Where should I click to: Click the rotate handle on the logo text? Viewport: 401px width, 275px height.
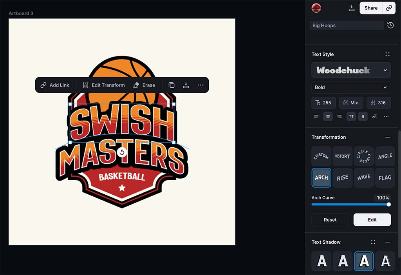pos(122,152)
